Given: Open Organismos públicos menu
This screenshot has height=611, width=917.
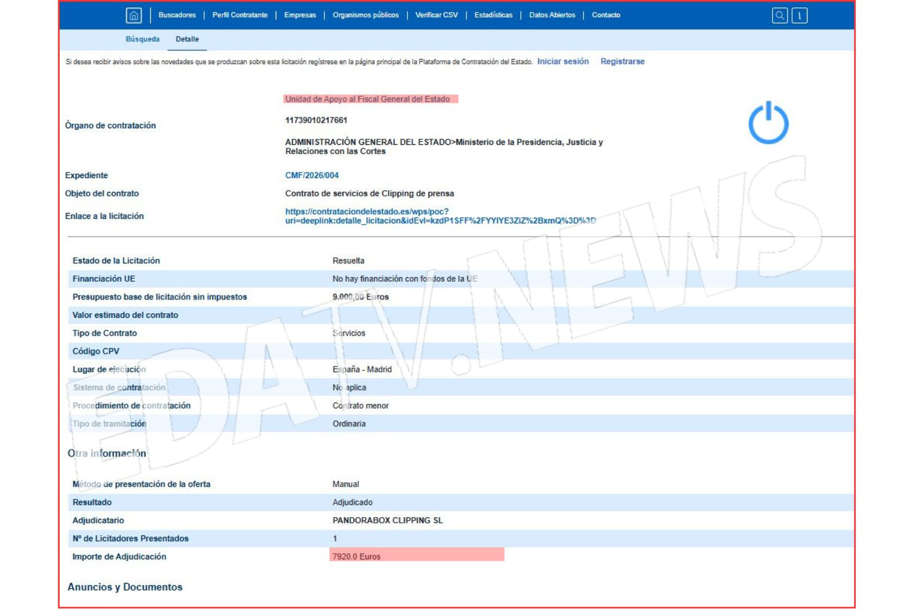Looking at the screenshot, I should [x=366, y=15].
